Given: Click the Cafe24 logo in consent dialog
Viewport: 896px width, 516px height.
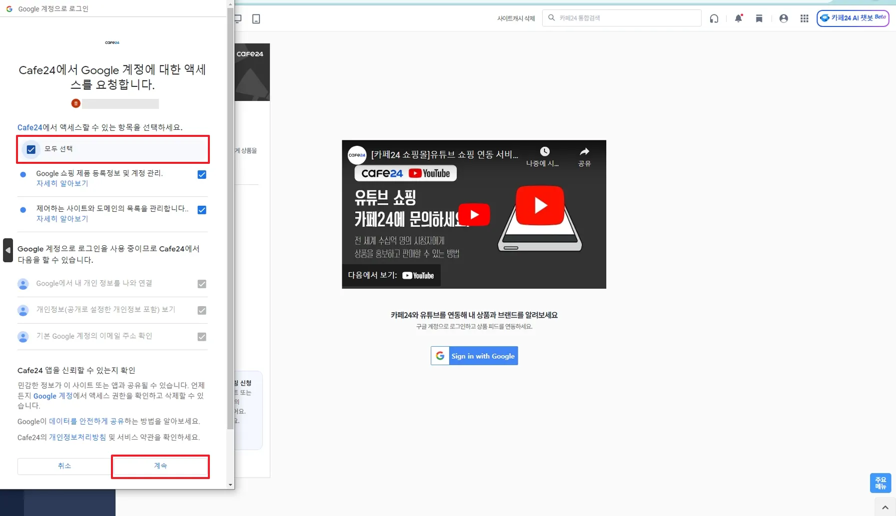Looking at the screenshot, I should pos(112,42).
